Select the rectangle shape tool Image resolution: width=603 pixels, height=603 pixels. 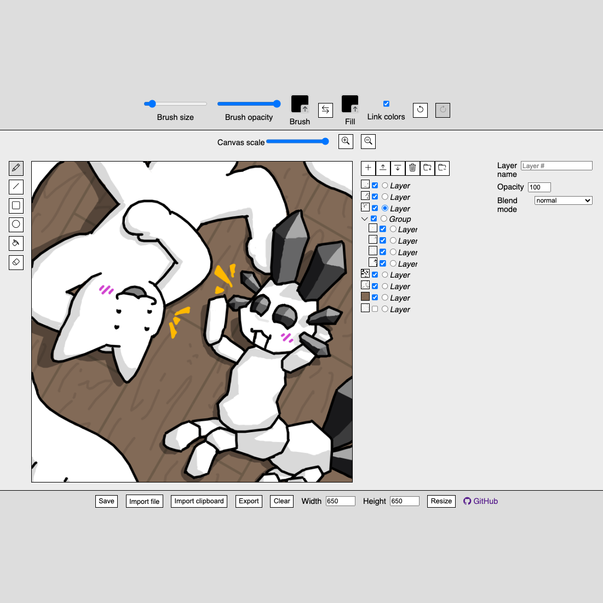click(16, 206)
